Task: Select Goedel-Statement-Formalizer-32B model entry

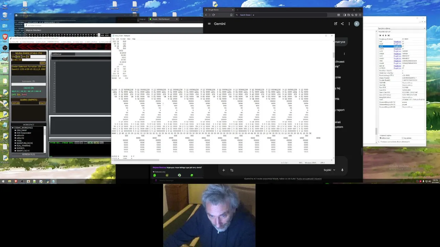Action: [29, 66]
